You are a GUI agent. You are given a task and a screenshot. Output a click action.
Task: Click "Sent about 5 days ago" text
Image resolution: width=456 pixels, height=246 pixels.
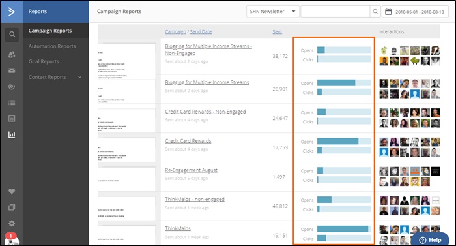pos(186,178)
